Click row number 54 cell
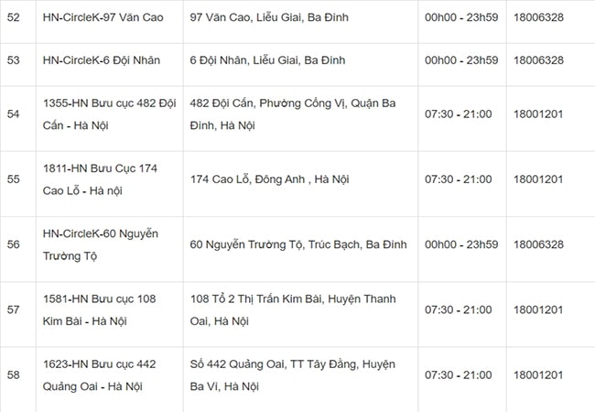Image resolution: width=595 pixels, height=412 pixels. 13,114
